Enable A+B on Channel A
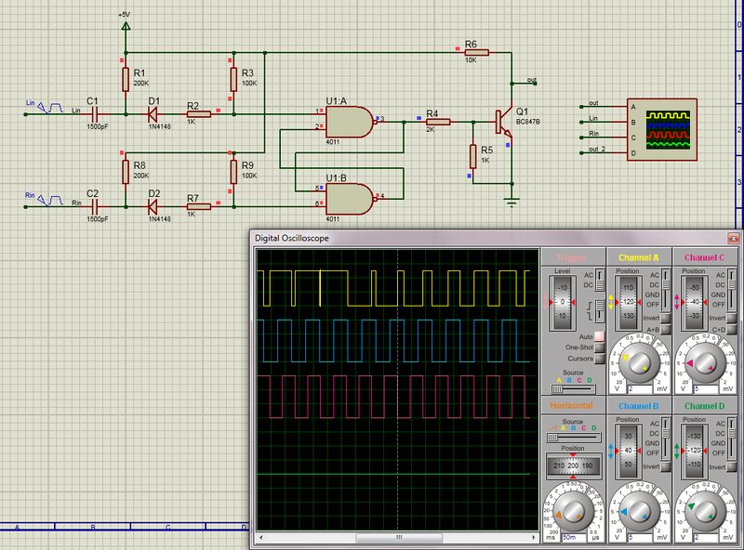The width and height of the screenshot is (744, 550). point(665,329)
